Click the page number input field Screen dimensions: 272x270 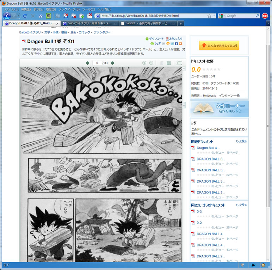97,63
